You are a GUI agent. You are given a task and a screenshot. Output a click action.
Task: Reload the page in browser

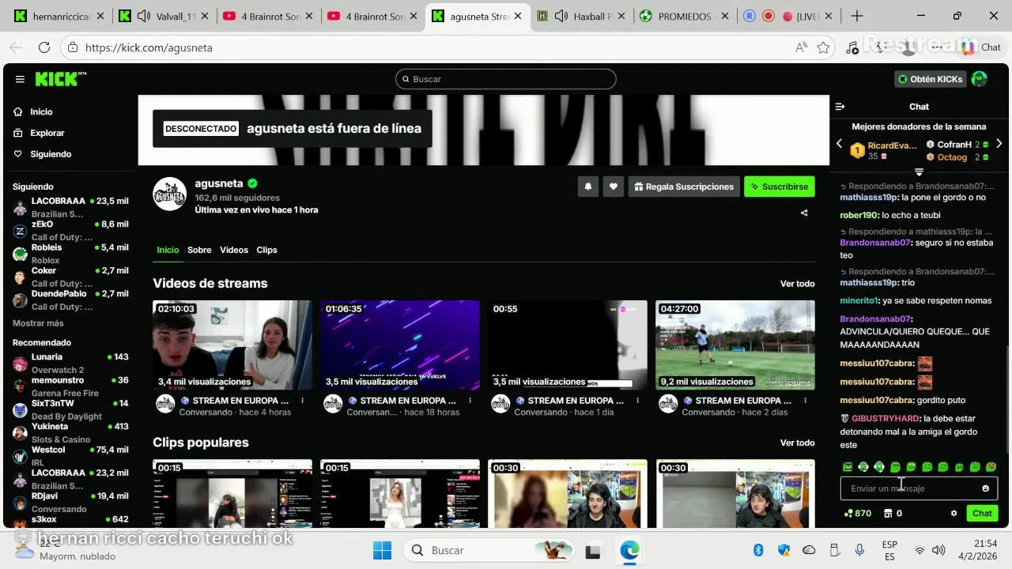point(44,47)
